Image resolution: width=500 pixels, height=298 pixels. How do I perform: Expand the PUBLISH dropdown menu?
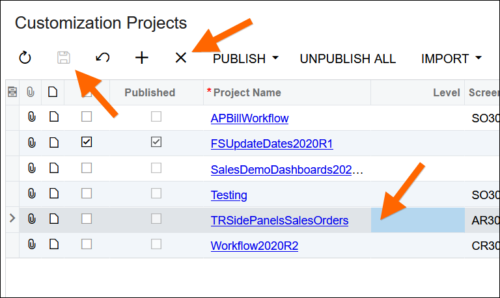pos(245,59)
